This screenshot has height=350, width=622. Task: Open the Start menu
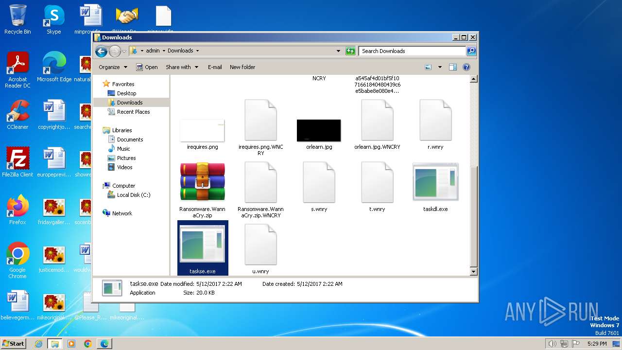point(13,343)
